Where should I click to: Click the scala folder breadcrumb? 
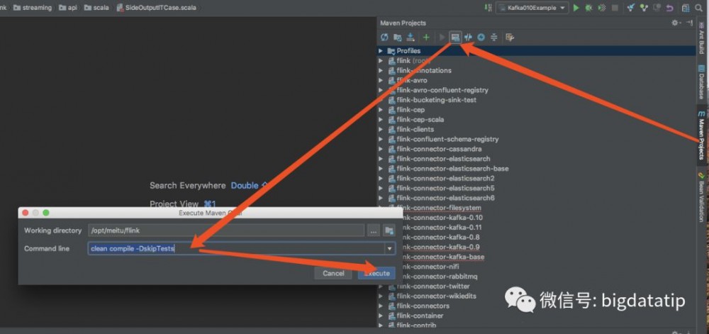96,8
